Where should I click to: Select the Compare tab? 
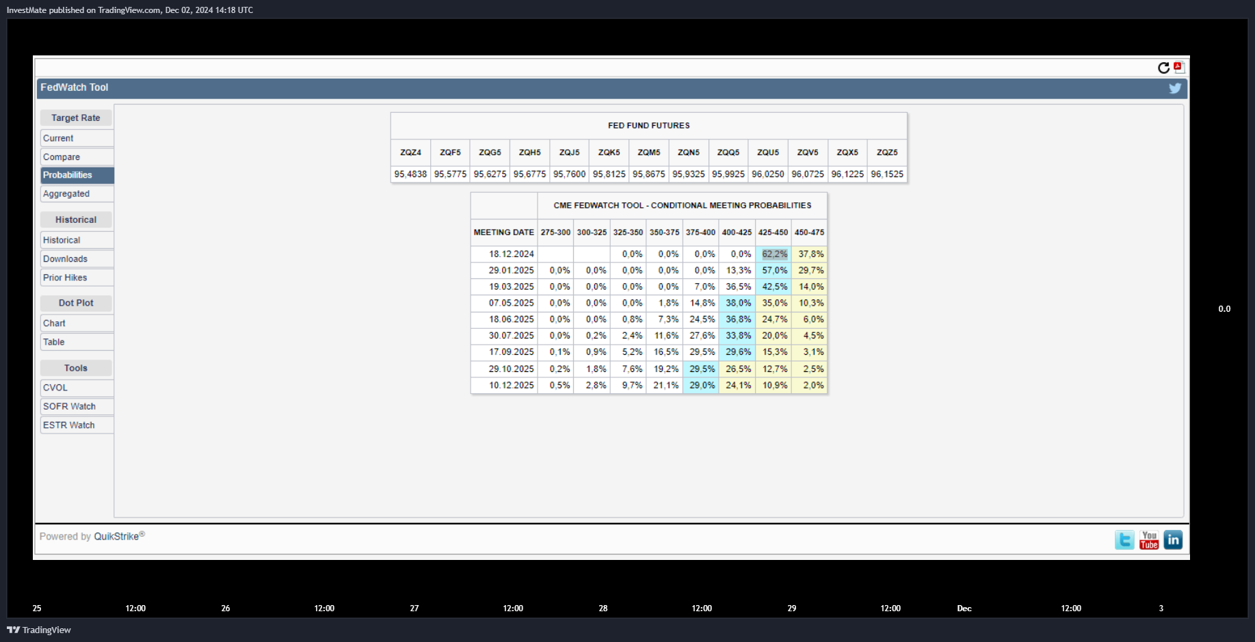click(x=77, y=157)
